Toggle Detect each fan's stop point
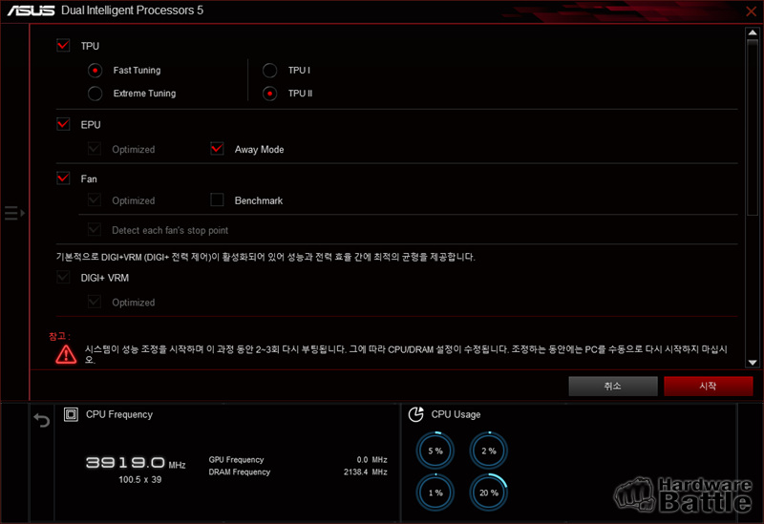The width and height of the screenshot is (764, 524). click(95, 229)
